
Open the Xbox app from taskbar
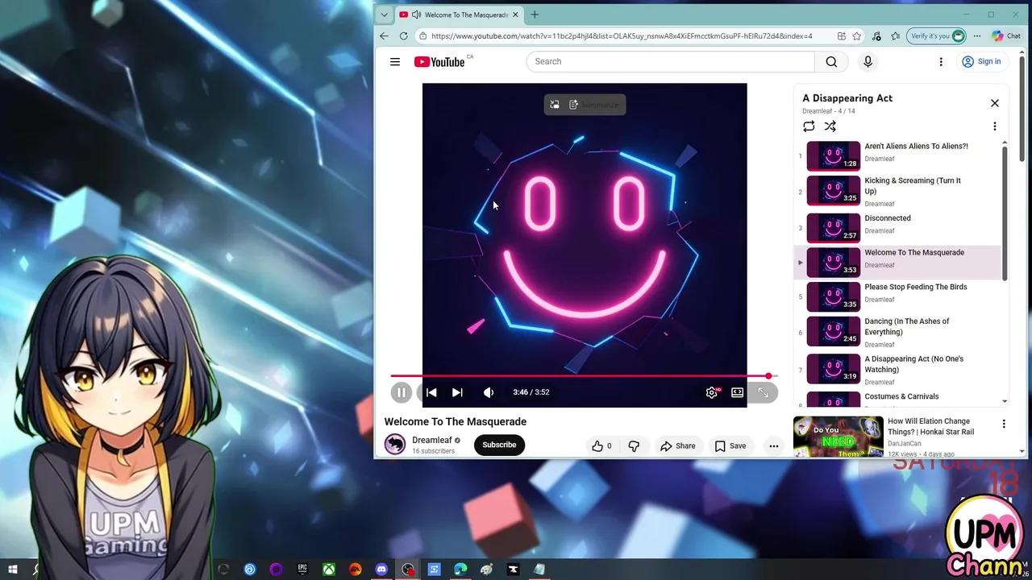[329, 570]
